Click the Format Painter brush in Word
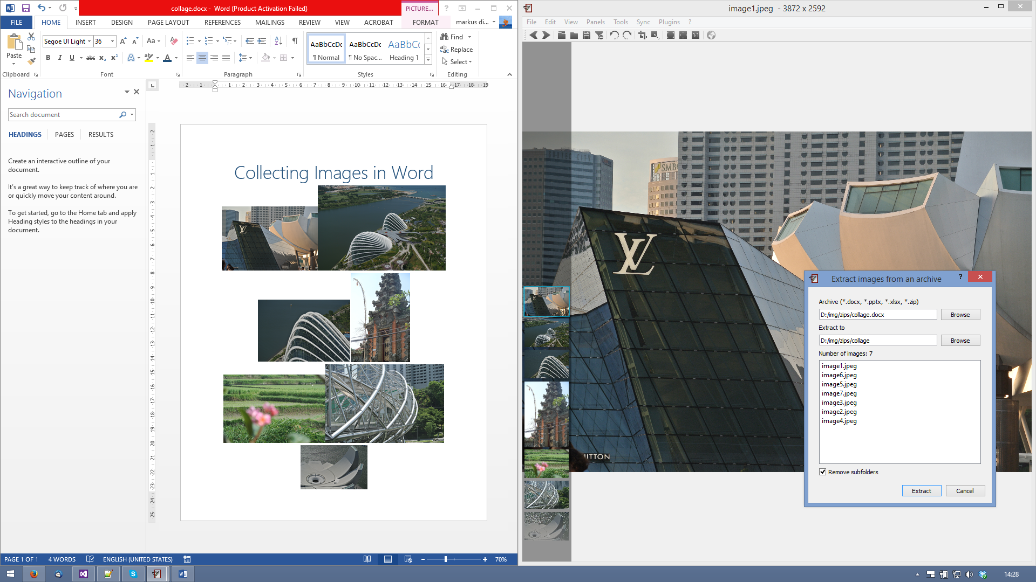 point(31,61)
